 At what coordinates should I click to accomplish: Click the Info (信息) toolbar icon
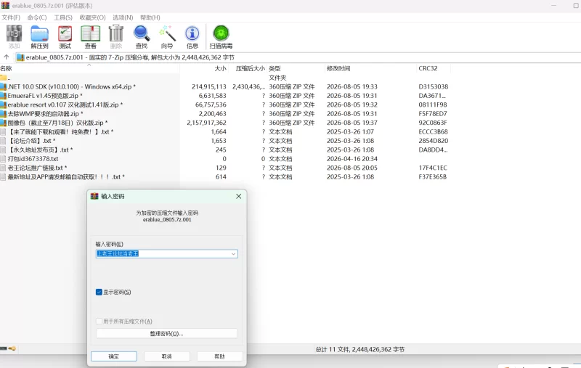pos(192,36)
